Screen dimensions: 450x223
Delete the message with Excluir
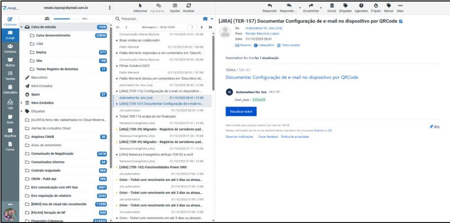332,7
